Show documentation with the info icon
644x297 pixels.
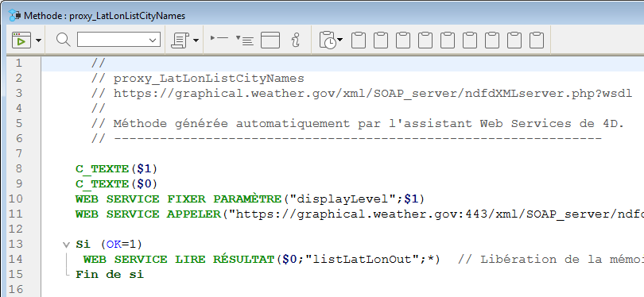coord(296,40)
